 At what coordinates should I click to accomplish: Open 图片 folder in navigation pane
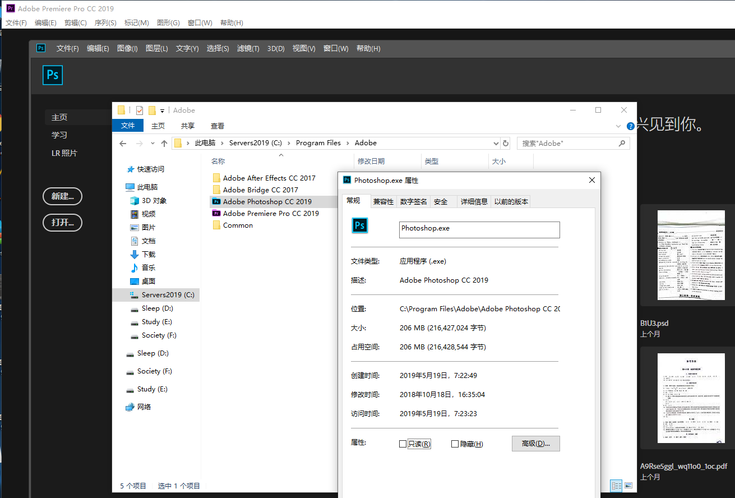(142, 227)
